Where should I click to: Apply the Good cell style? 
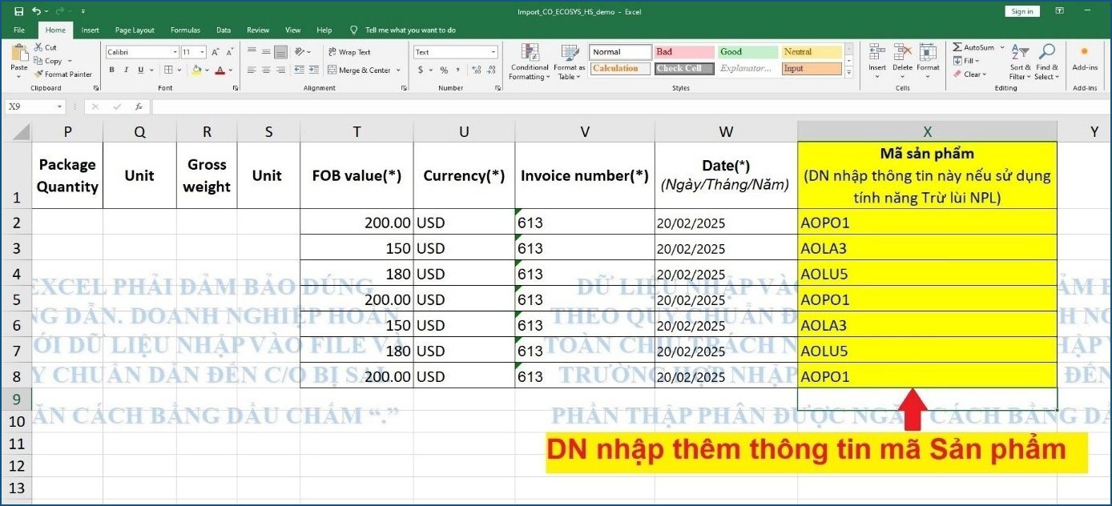click(x=748, y=52)
